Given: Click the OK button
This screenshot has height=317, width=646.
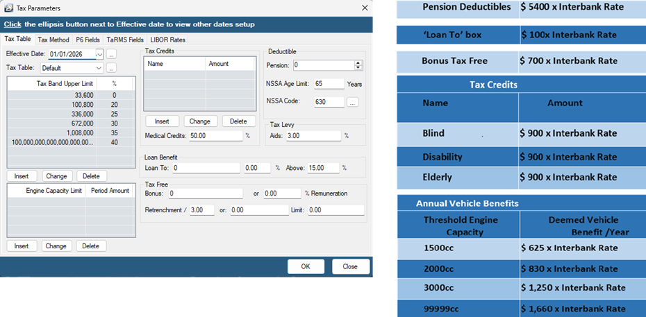Looking at the screenshot, I should tap(306, 266).
